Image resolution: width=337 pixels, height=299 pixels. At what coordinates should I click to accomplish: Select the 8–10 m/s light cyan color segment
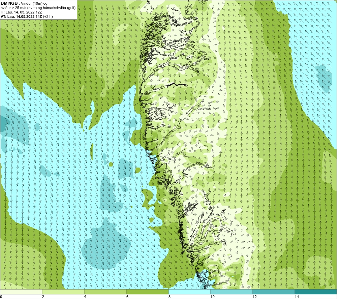[x=189, y=292]
